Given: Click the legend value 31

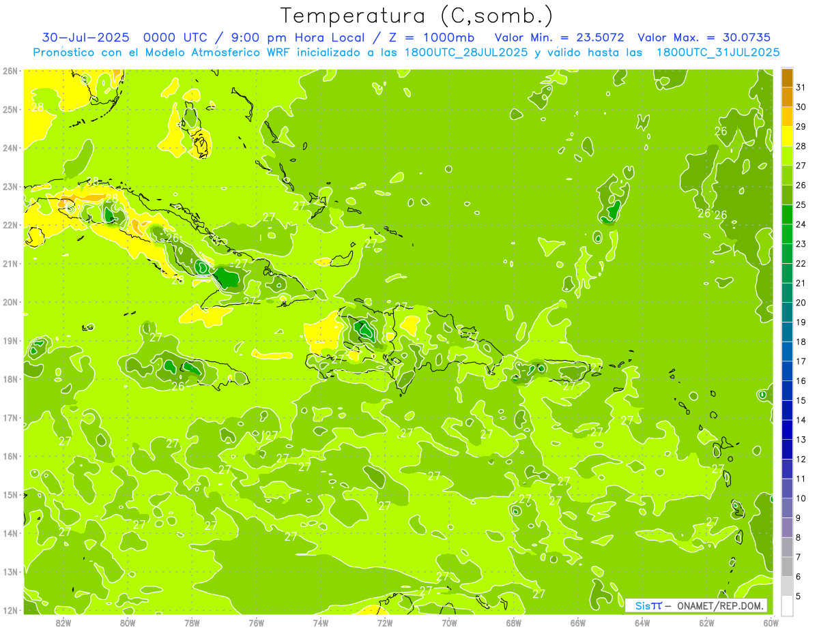Looking at the screenshot, I should [x=801, y=87].
